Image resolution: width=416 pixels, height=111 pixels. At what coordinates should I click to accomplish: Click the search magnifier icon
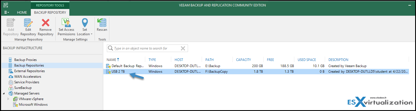click(x=111, y=48)
